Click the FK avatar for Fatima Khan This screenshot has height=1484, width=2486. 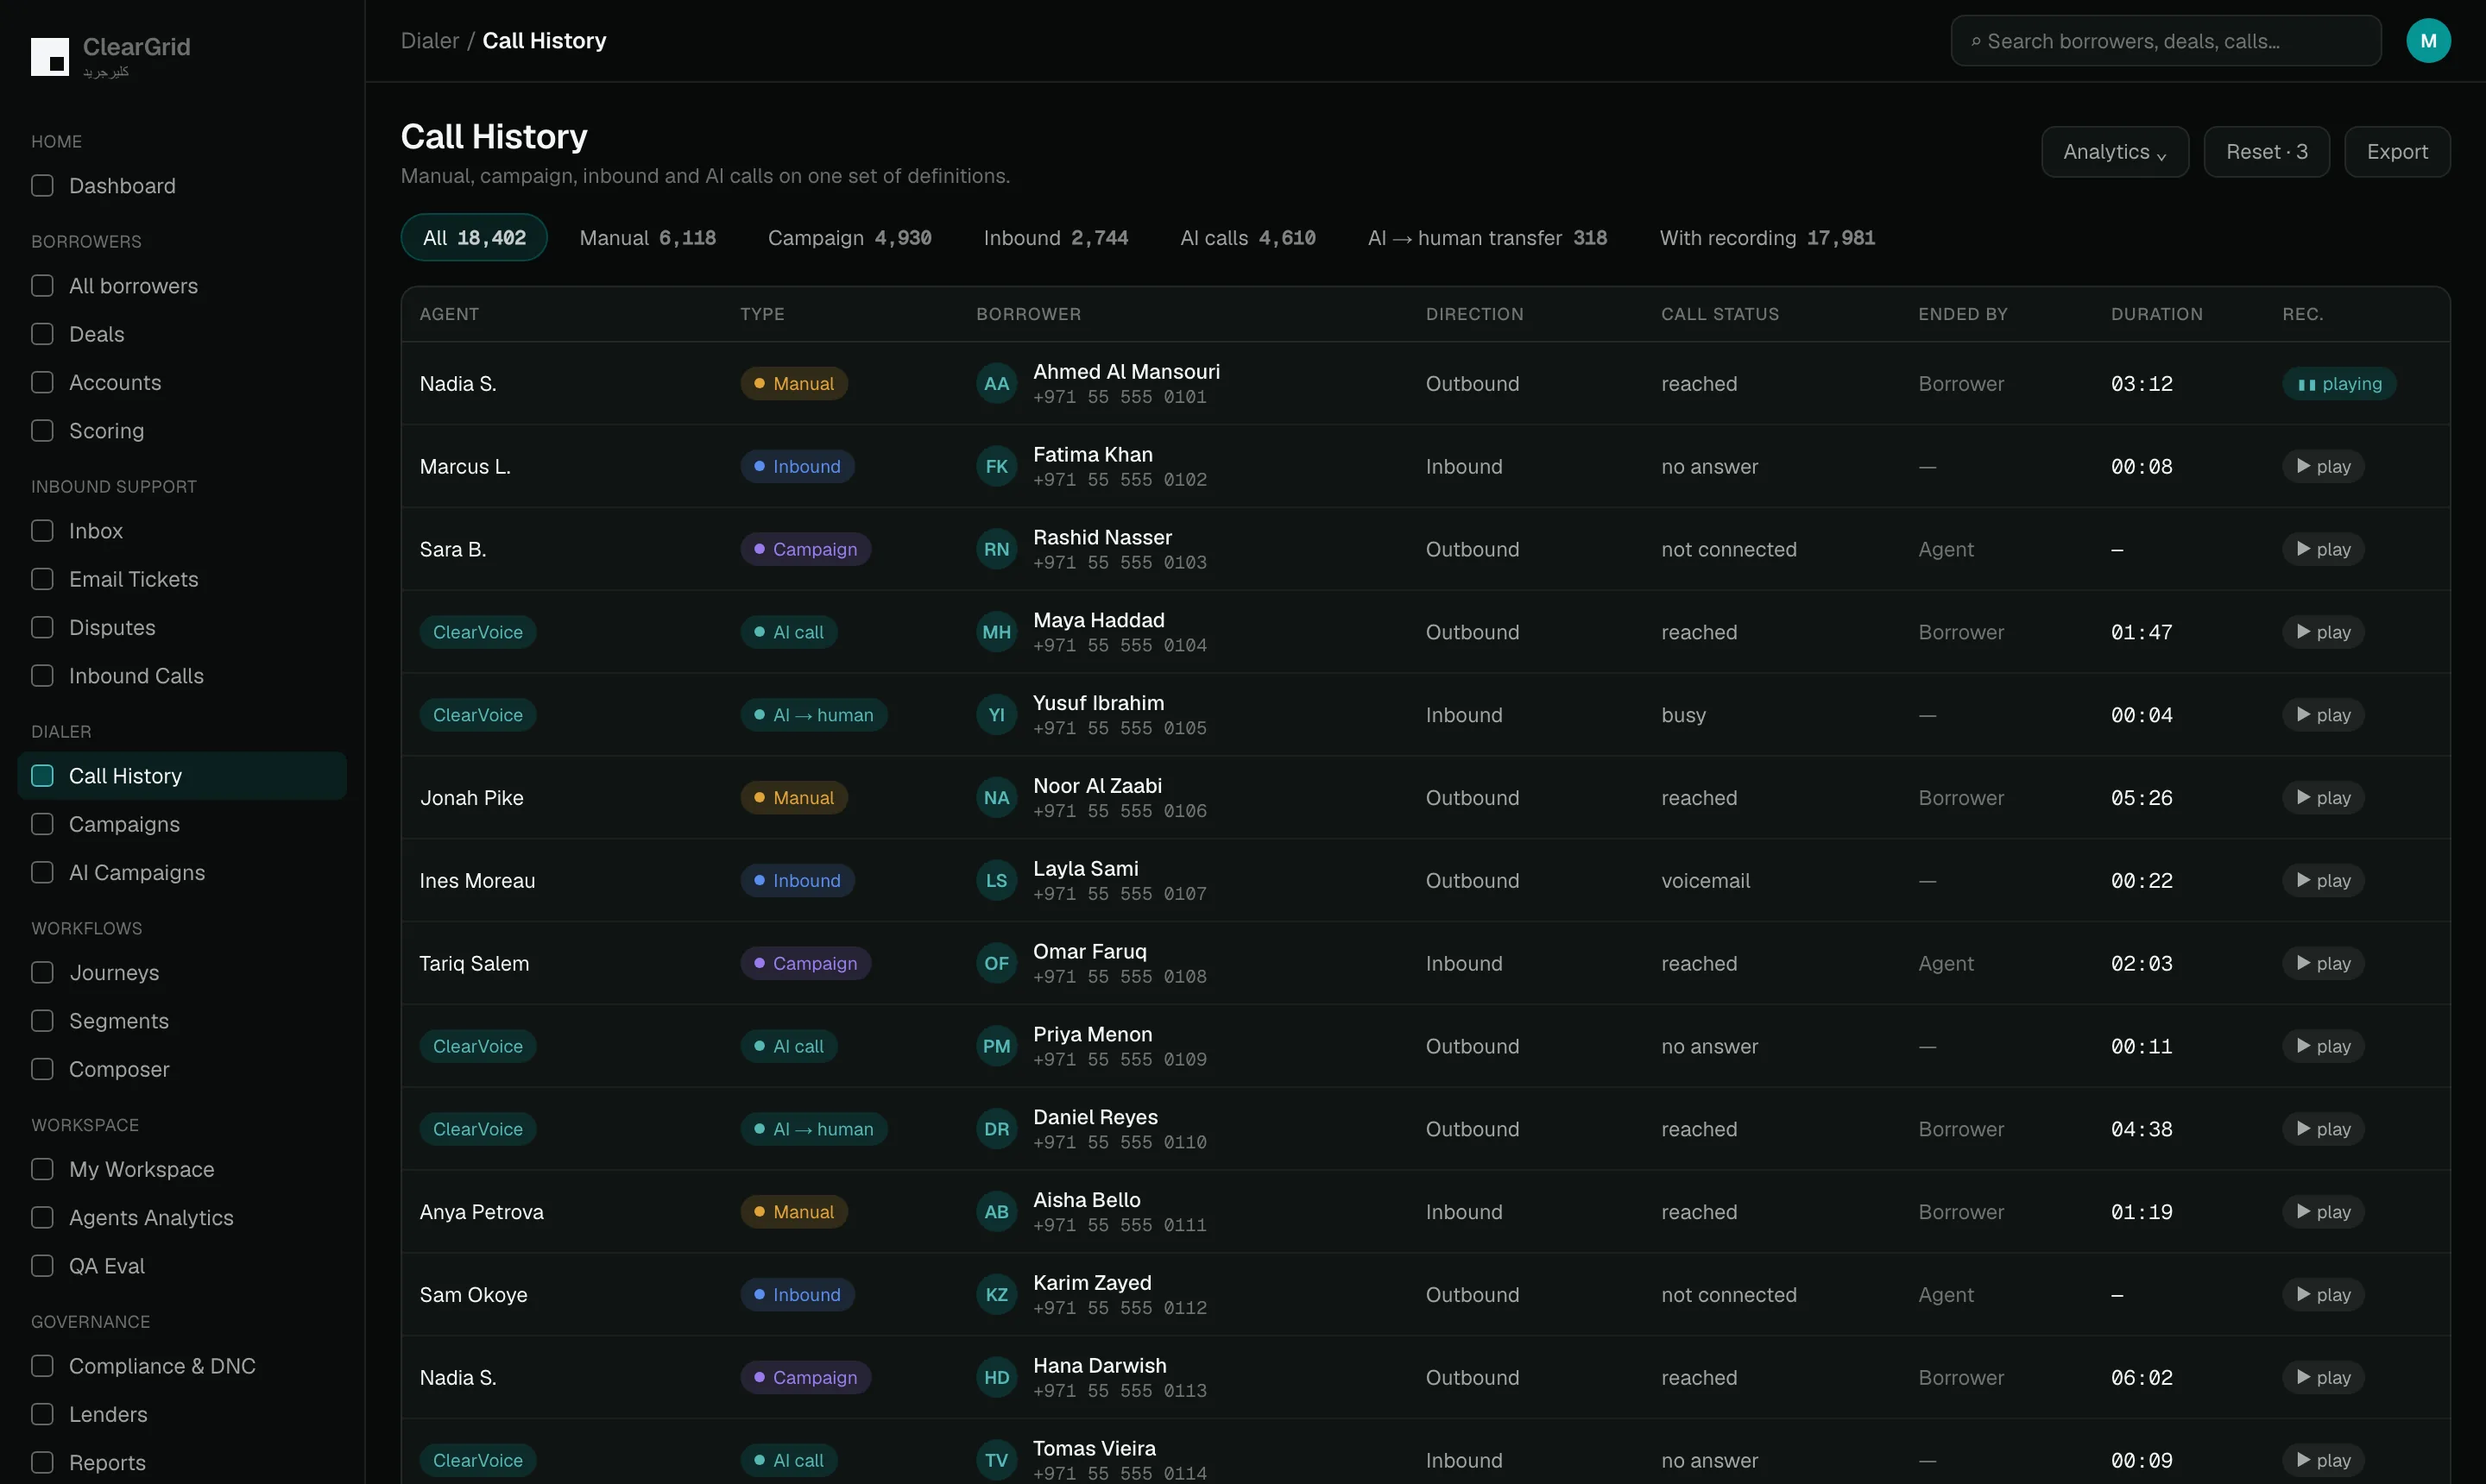[x=996, y=467]
